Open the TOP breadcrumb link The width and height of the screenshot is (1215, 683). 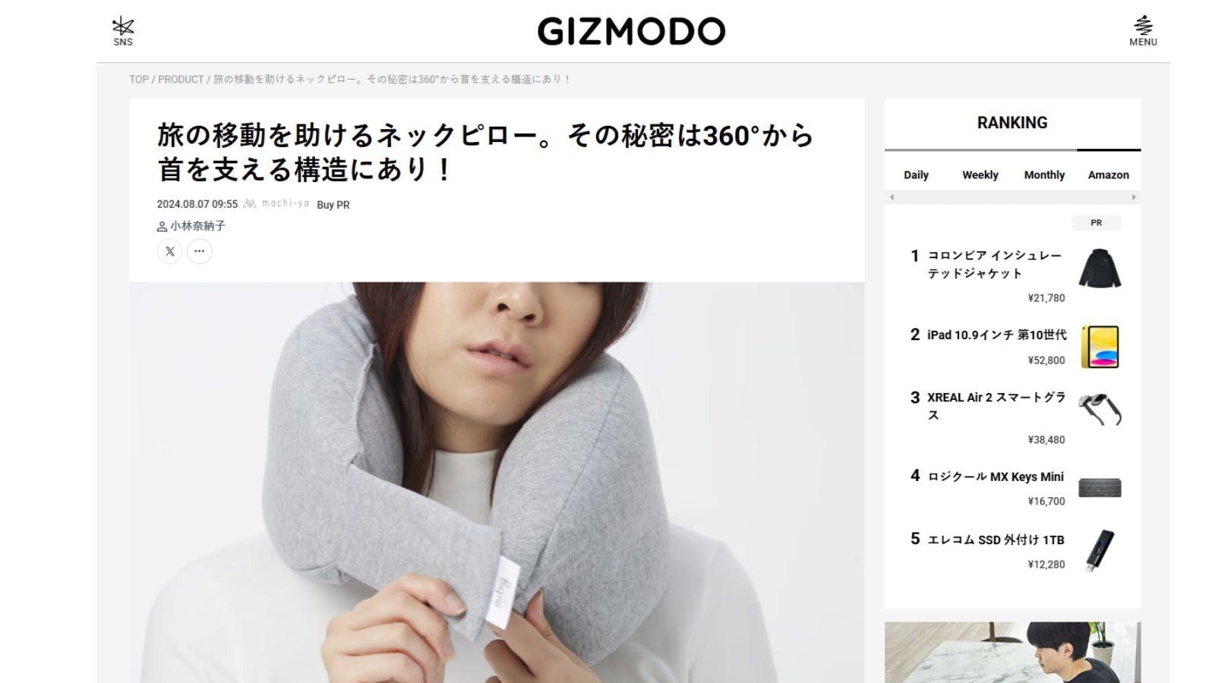[139, 79]
